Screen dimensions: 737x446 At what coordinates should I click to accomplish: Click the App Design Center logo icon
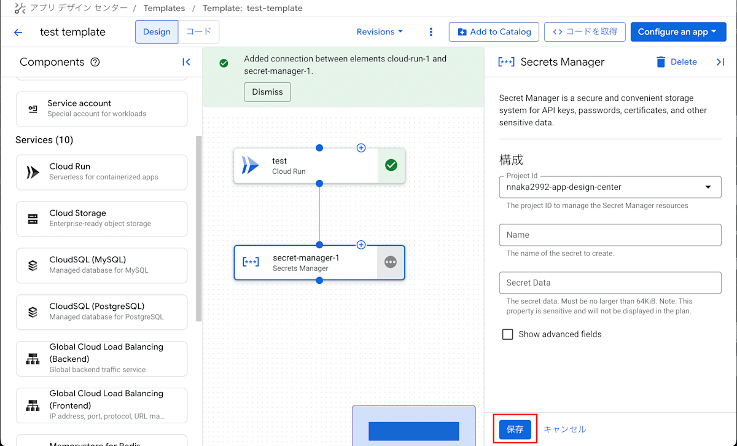click(x=20, y=9)
